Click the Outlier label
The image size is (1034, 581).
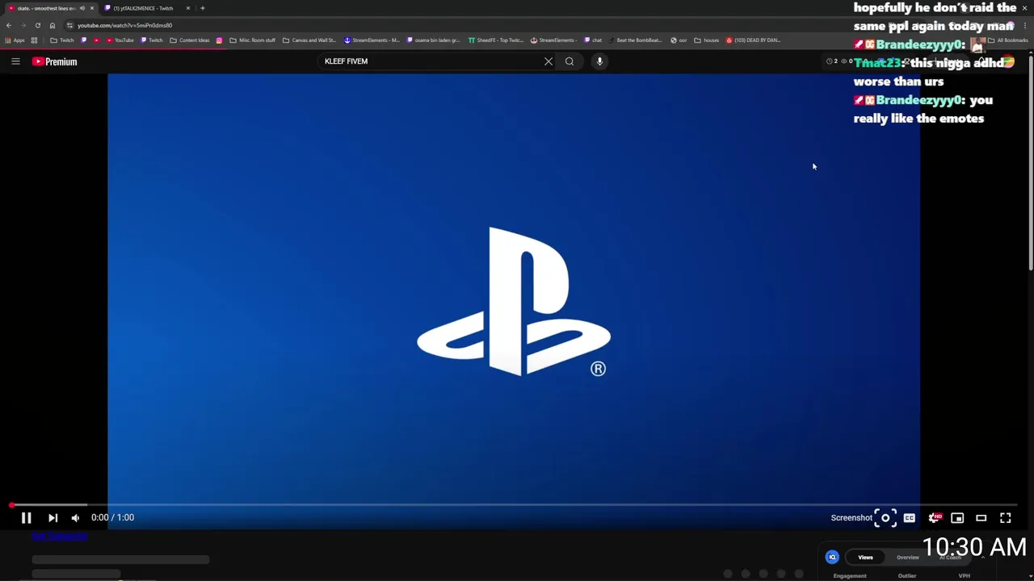tap(907, 576)
